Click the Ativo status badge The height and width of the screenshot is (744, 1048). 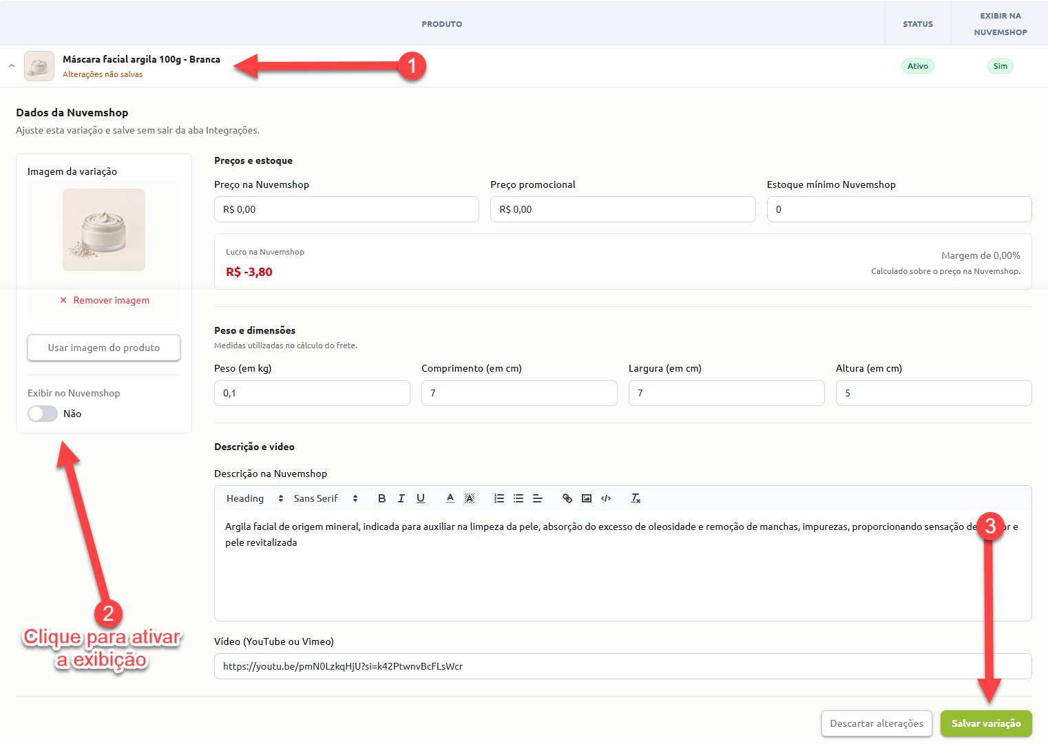918,66
